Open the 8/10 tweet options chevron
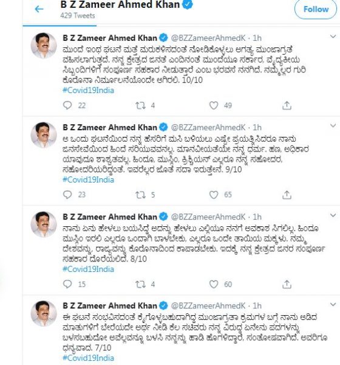The width and height of the screenshot is (340, 365). 333,215
